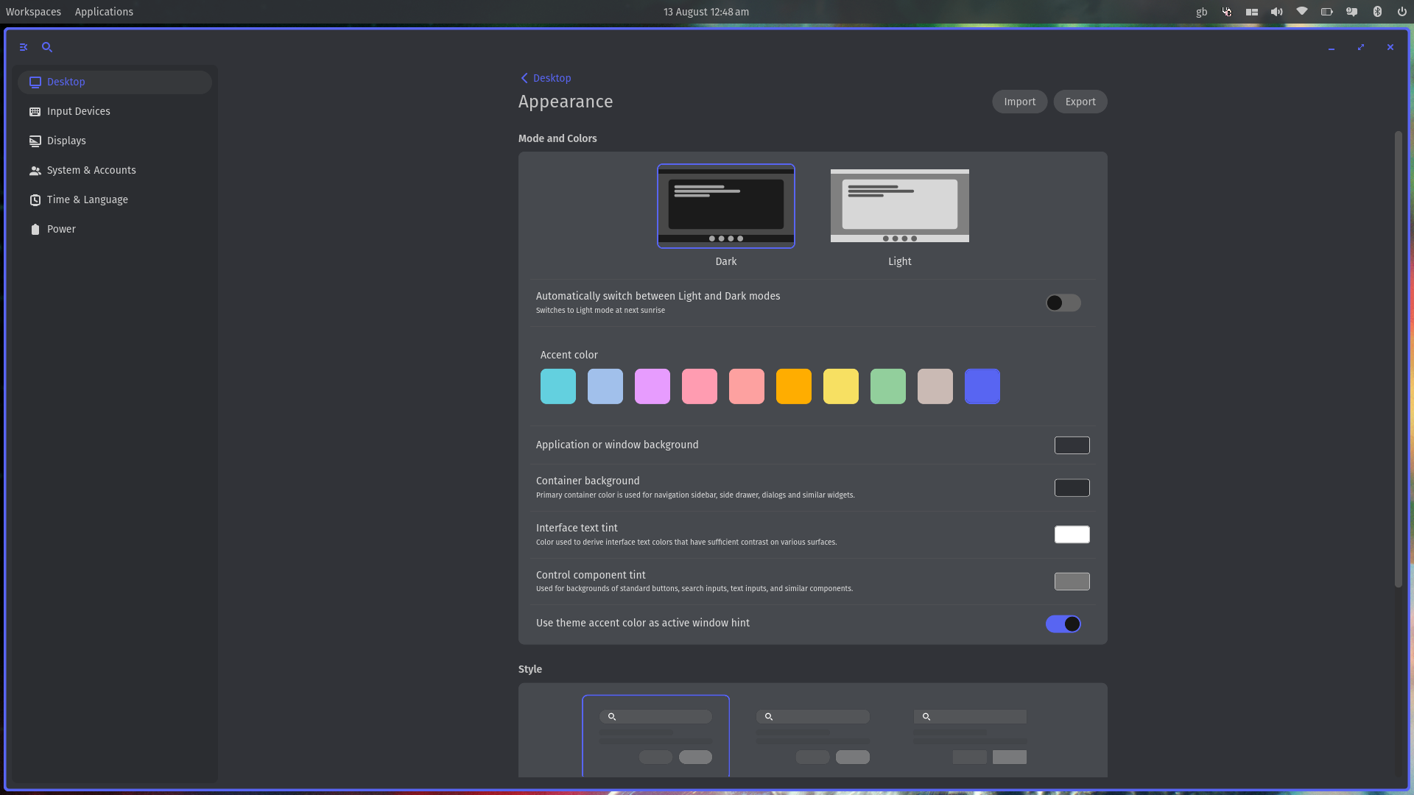The width and height of the screenshot is (1414, 795).
Task: Open the volume icon in top panel
Action: (x=1277, y=12)
